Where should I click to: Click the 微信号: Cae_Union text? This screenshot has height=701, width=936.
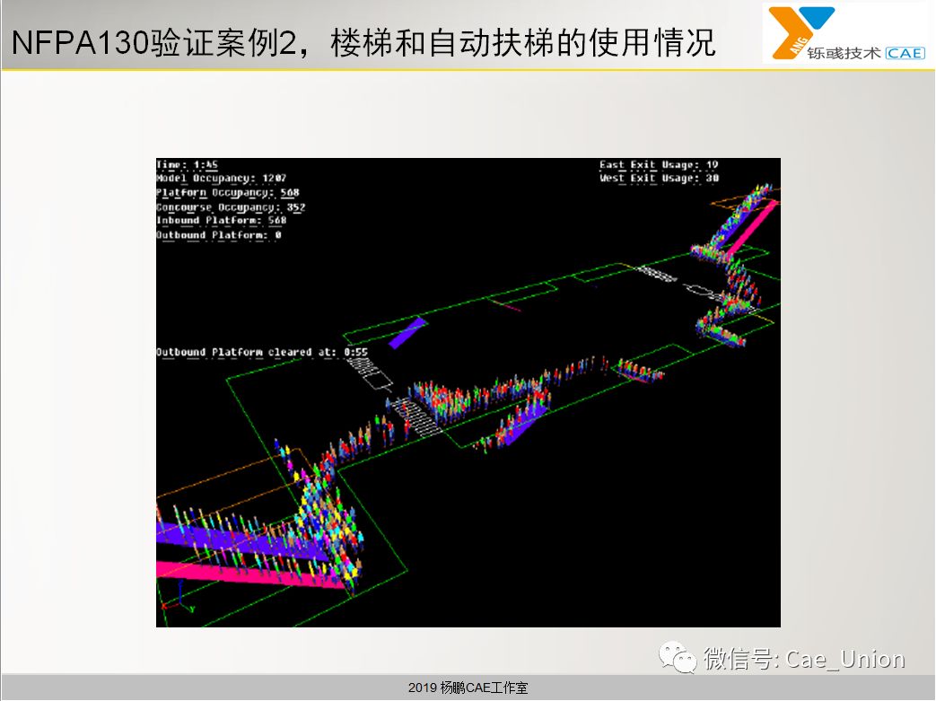click(804, 659)
